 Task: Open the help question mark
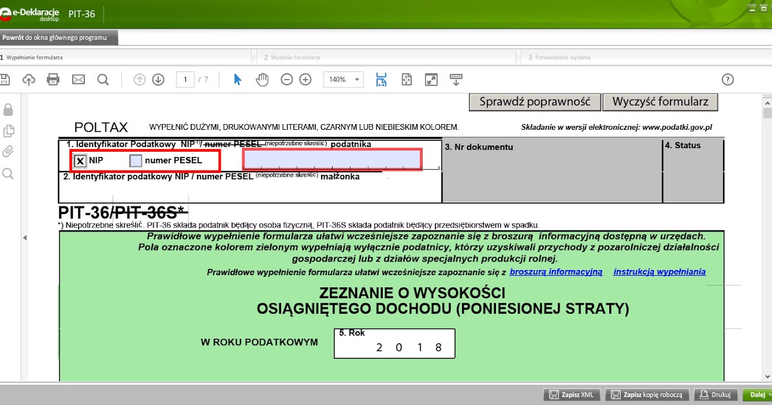pos(728,79)
